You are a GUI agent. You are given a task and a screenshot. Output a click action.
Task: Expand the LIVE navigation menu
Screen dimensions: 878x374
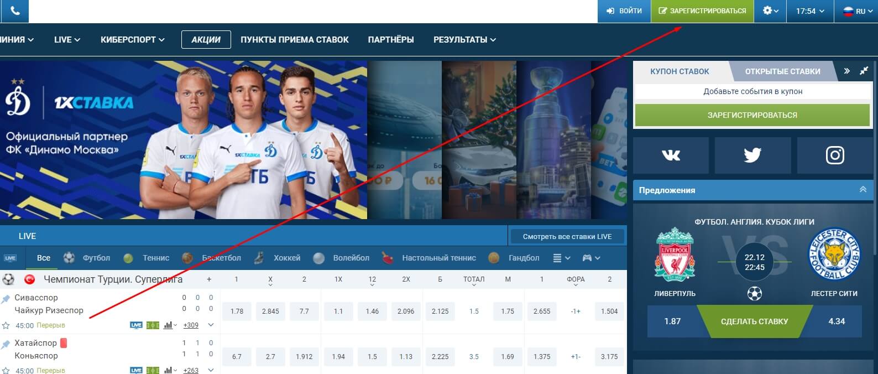(67, 40)
